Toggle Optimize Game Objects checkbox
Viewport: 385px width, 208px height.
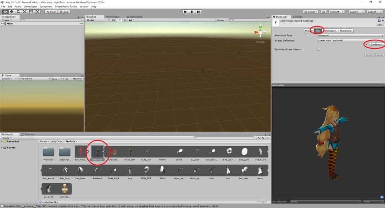(x=318, y=49)
